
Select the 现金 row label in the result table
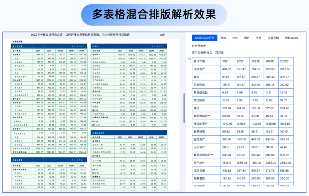pyautogui.click(x=206, y=77)
